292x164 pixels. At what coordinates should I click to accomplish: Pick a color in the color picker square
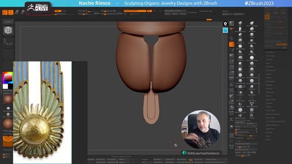point(8,78)
